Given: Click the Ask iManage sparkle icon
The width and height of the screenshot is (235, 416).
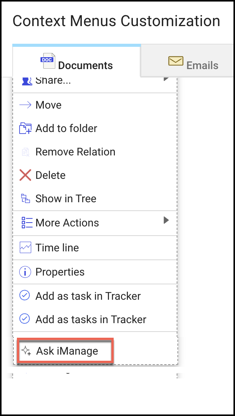Looking at the screenshot, I should click(x=26, y=351).
